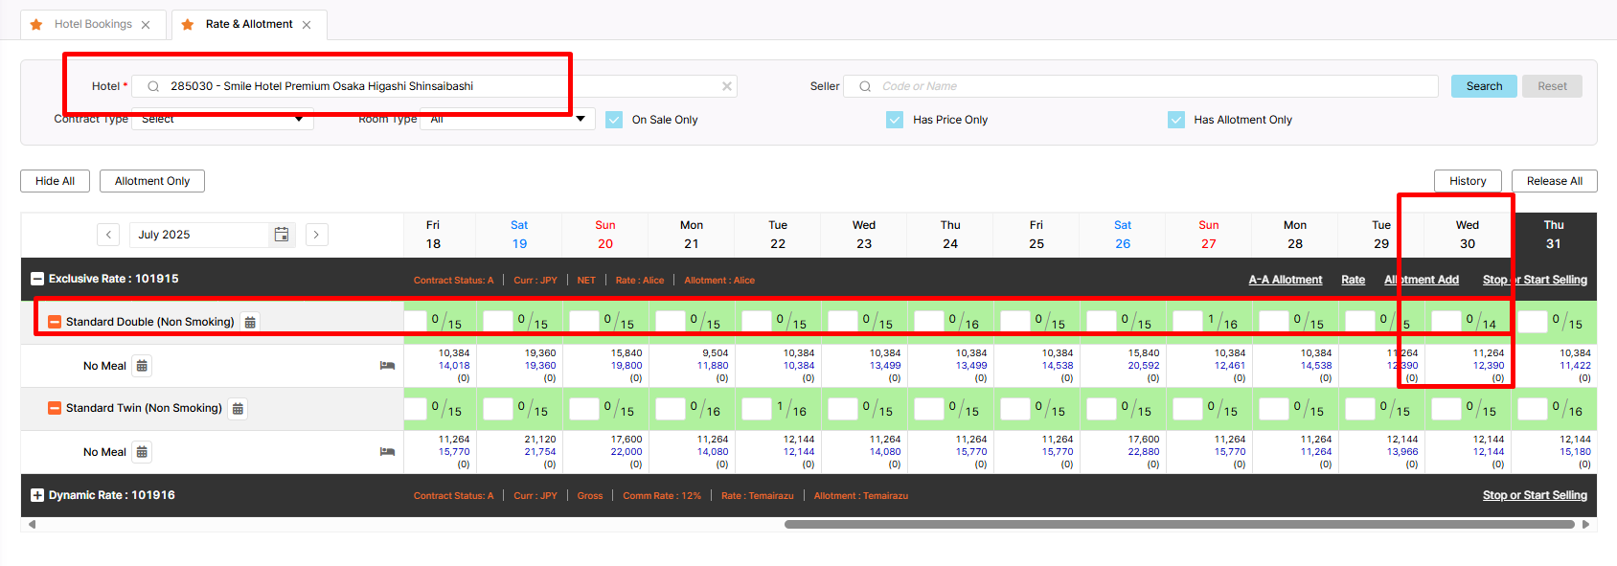
Task: Uncheck On Sale Only checkbox
Action: coord(614,120)
